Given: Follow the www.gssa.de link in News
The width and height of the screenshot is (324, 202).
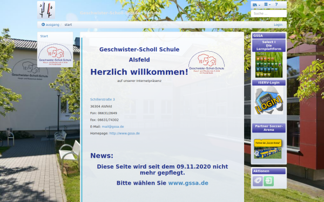Looking at the screenshot, I should pos(188,183).
